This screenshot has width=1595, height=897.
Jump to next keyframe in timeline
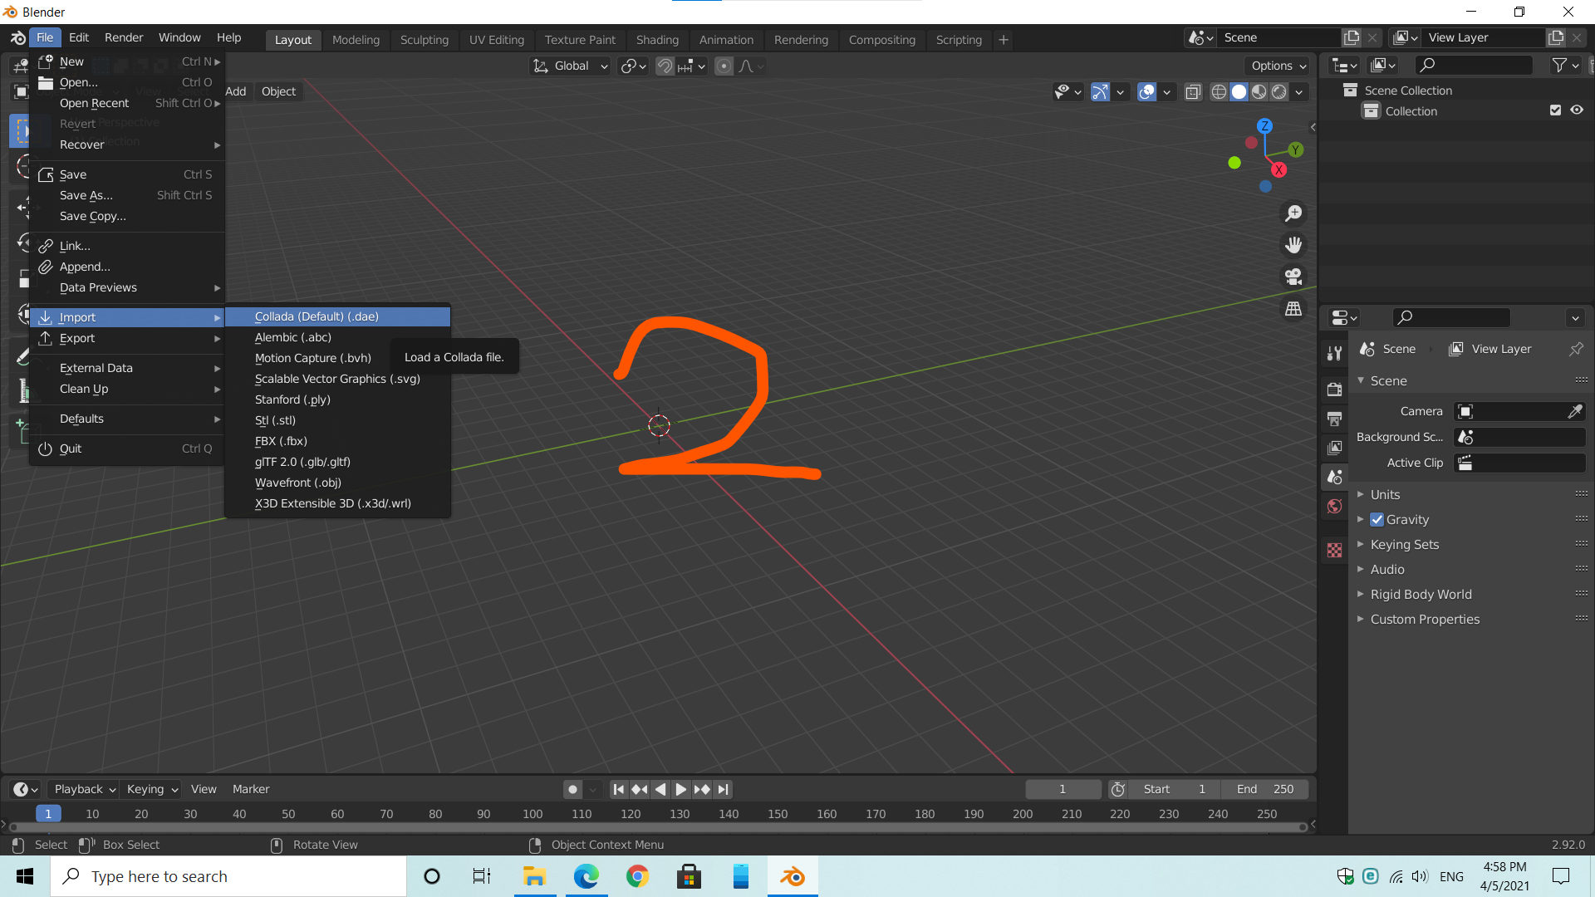[702, 789]
